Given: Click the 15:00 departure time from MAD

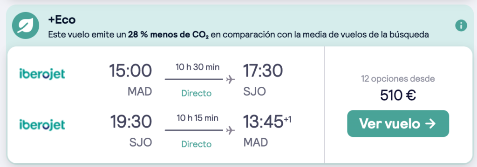Looking at the screenshot, I should 130,71.
